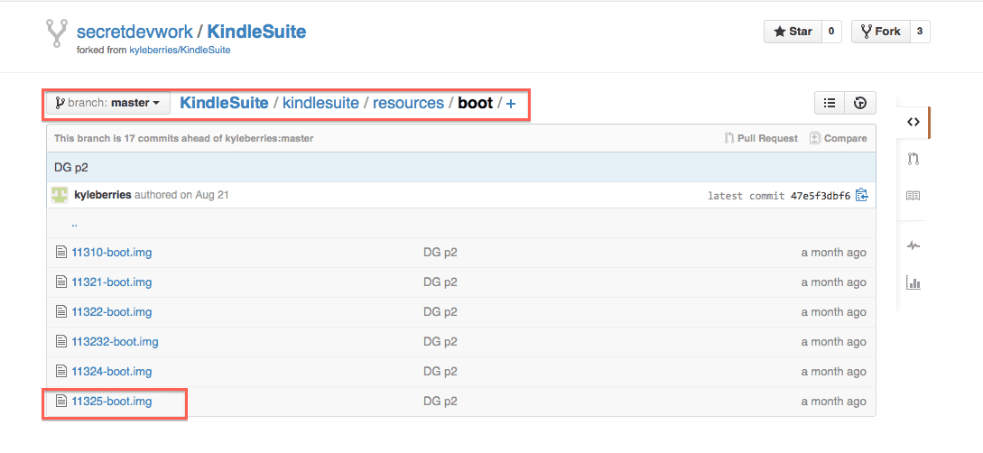Open the kyleberries/KindleSuite fork source link

tap(180, 51)
